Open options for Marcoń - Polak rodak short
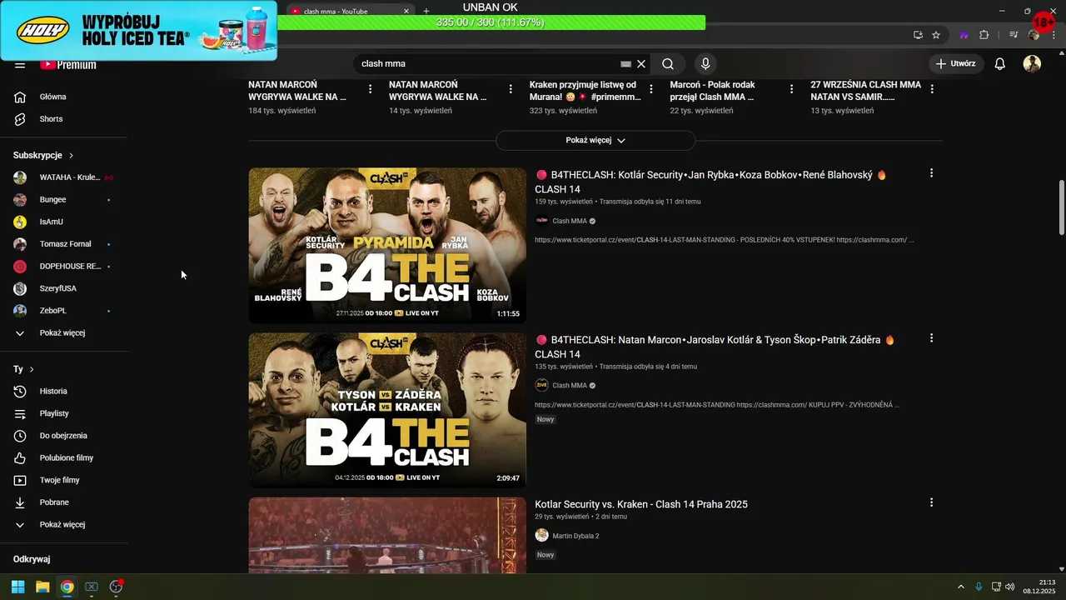Screen dimensions: 1066x600 [x=791, y=88]
